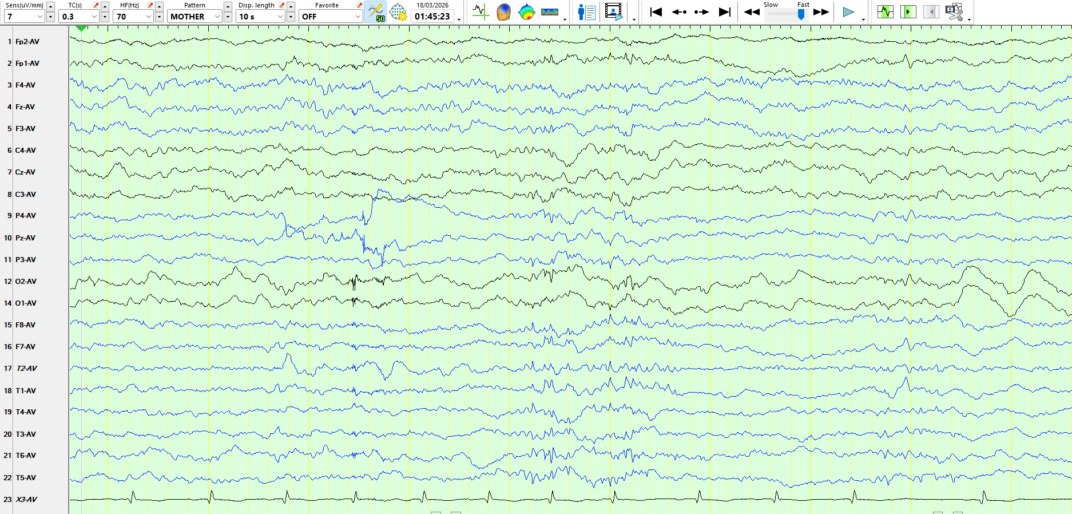Screen dimensions: 1072x514
Task: Select the Fp2-AV channel label
Action: (27, 42)
